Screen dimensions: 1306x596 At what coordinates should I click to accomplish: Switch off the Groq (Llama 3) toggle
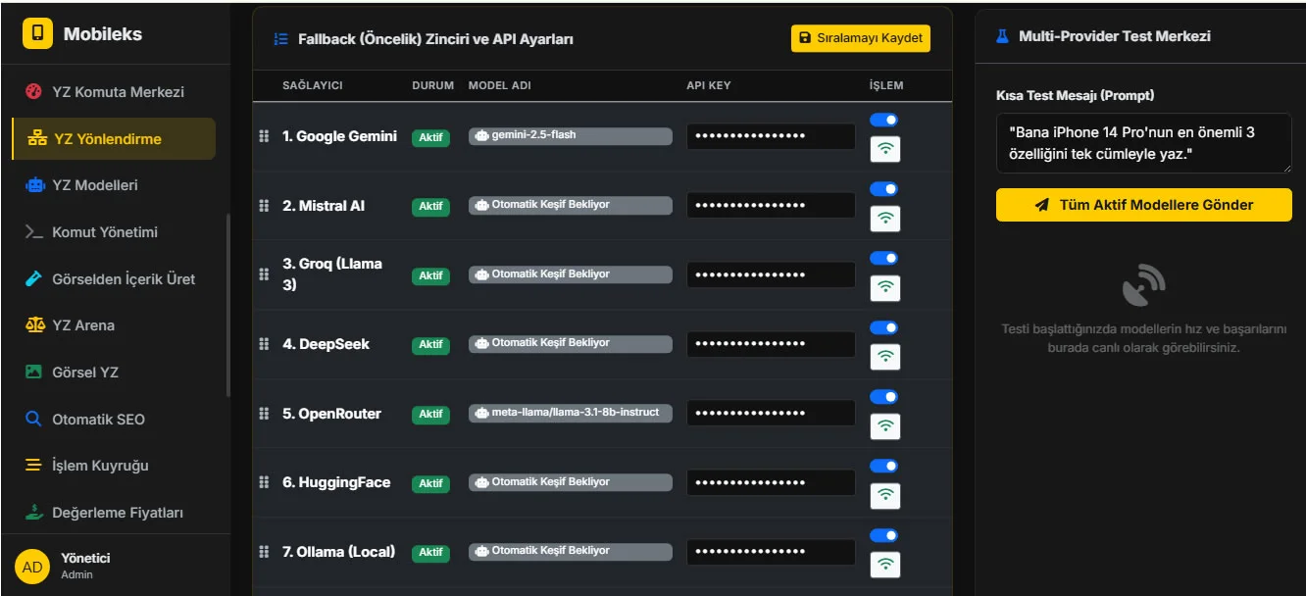(883, 258)
